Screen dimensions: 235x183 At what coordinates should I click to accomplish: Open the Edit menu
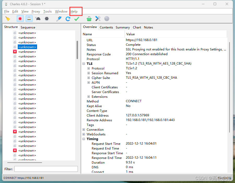15,12
